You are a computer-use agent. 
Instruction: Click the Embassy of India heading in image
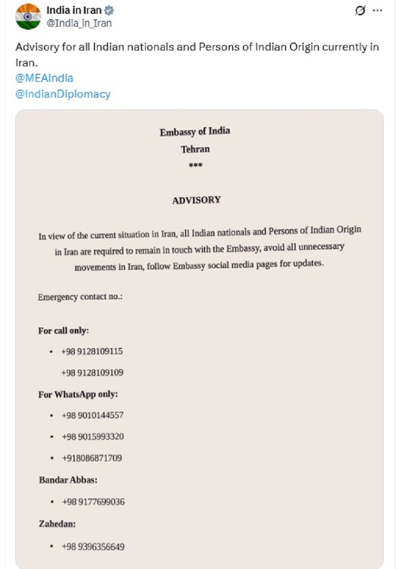[195, 132]
